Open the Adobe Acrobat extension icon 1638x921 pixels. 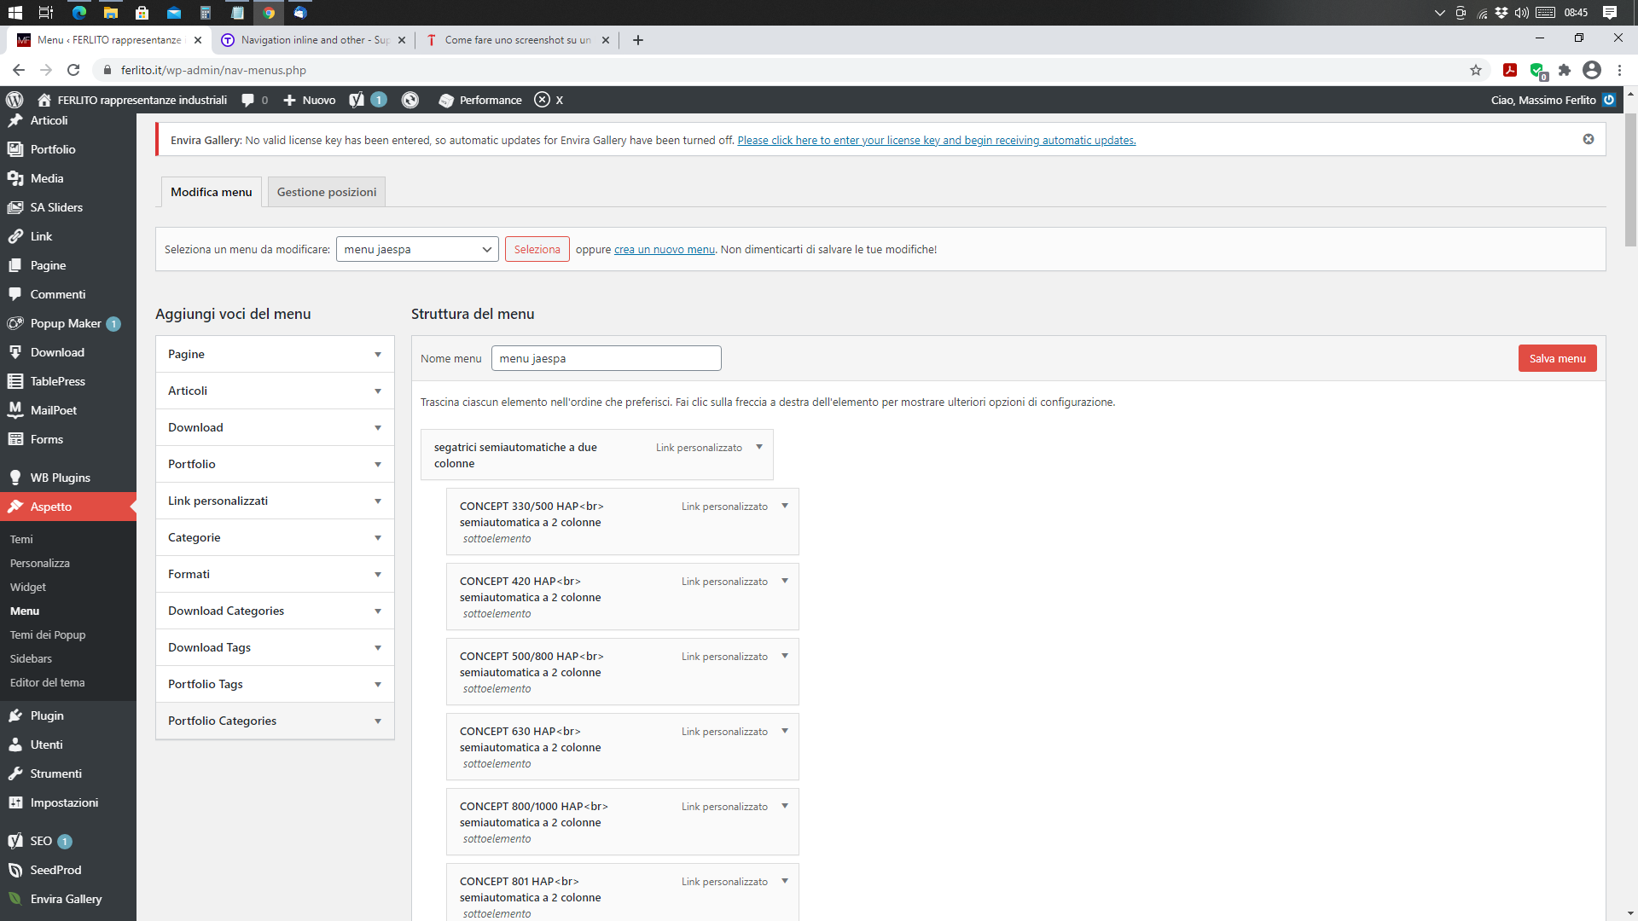(1509, 70)
